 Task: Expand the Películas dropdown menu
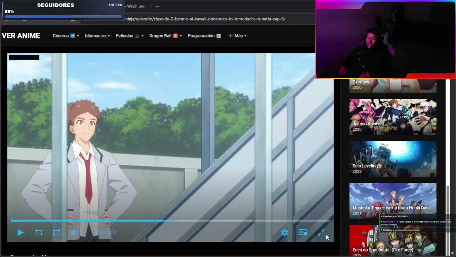pos(130,36)
